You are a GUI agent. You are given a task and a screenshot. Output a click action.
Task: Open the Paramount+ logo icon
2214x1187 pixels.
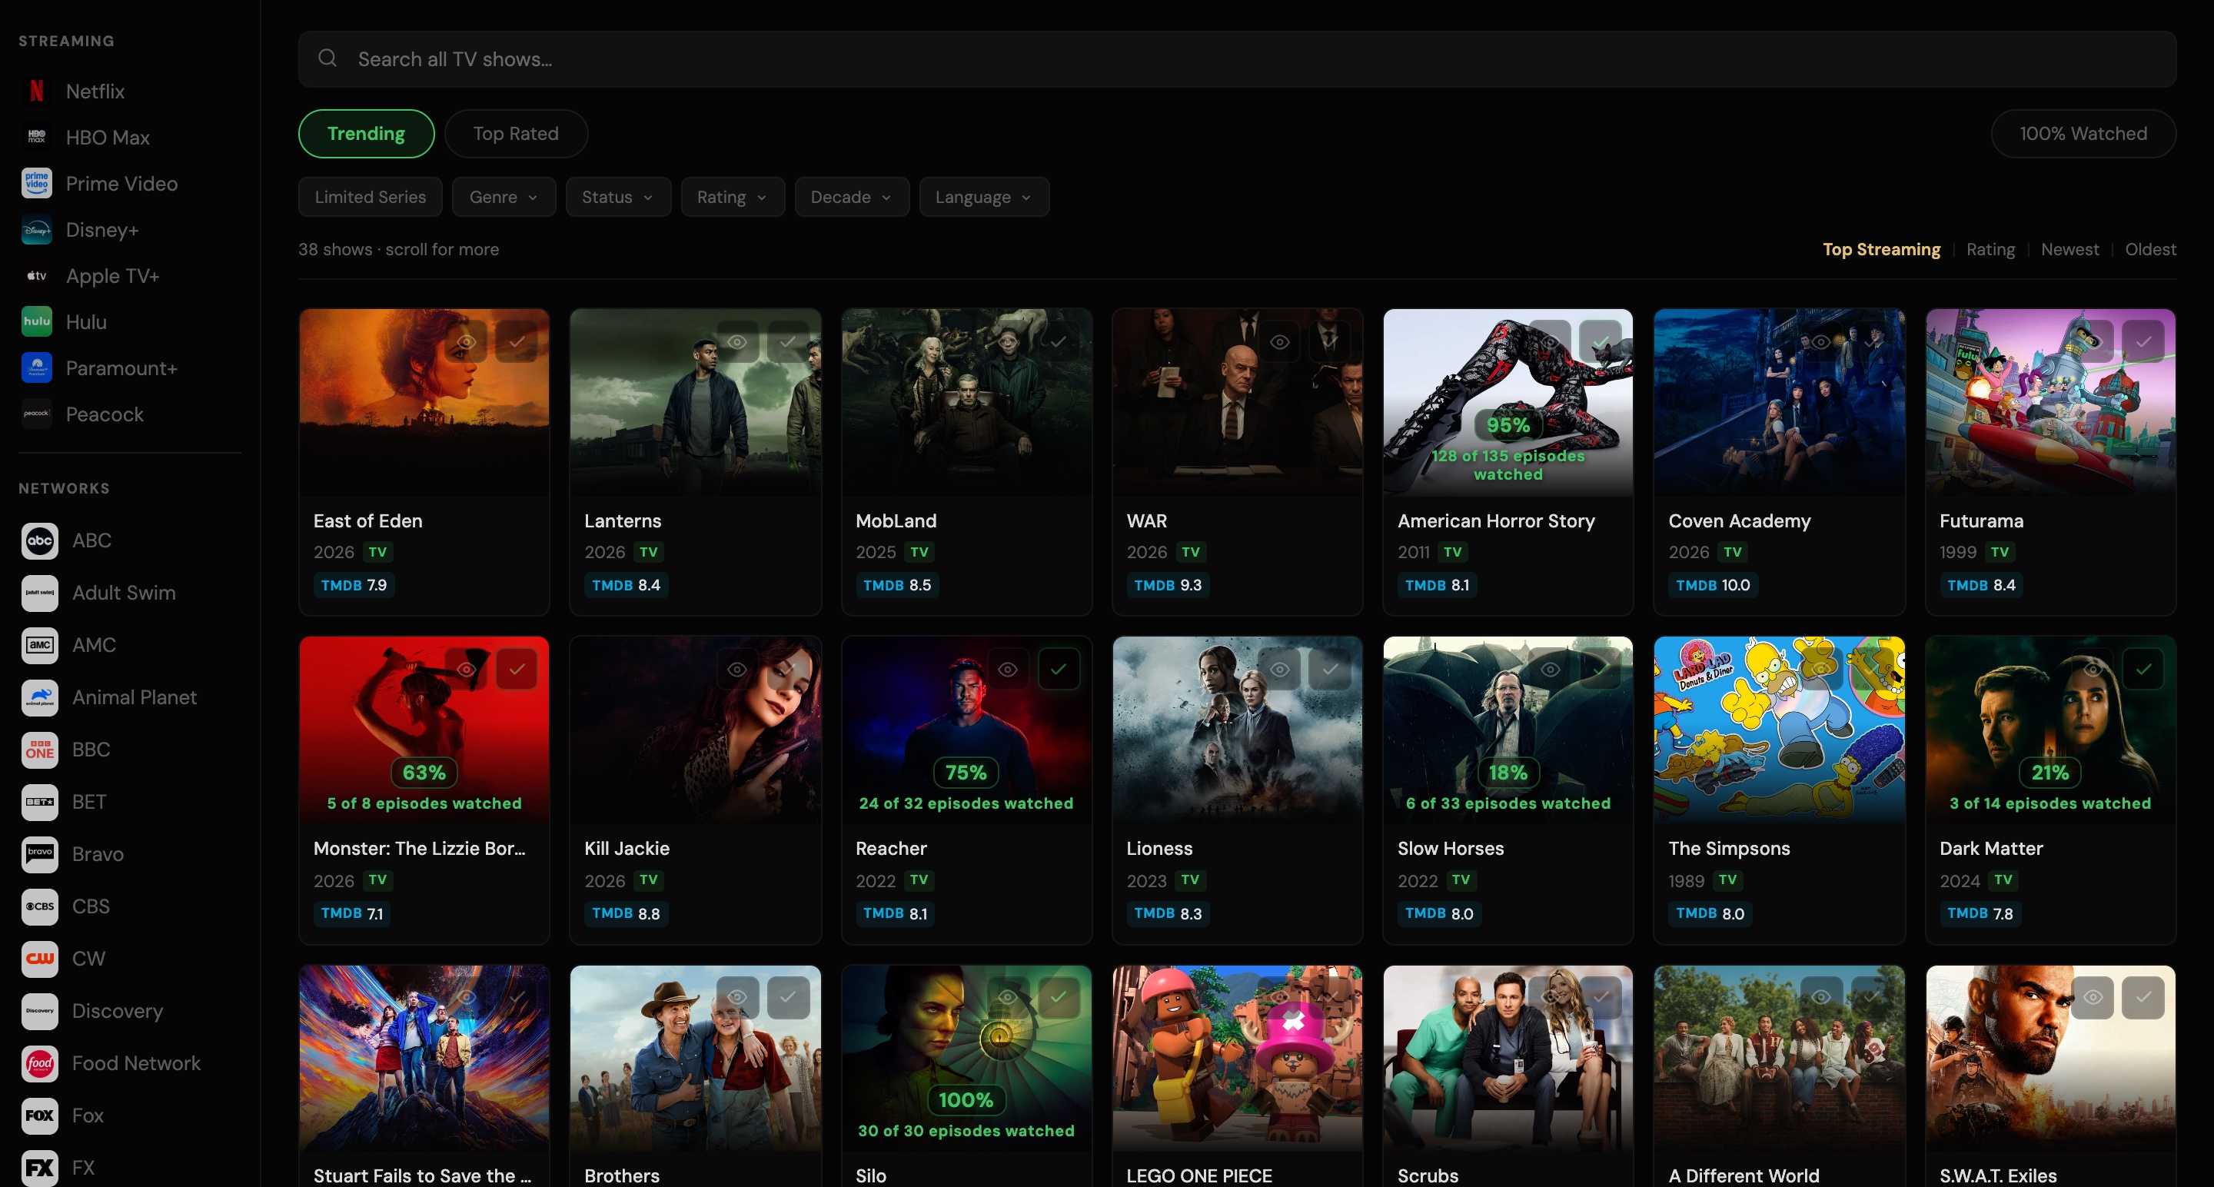tap(37, 368)
